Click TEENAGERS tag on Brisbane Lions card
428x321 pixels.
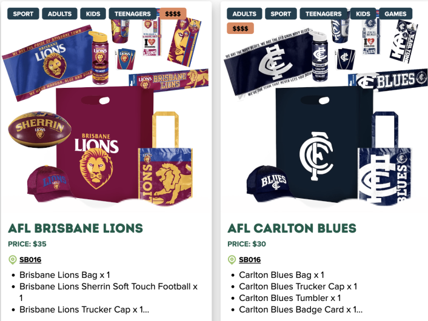(133, 14)
